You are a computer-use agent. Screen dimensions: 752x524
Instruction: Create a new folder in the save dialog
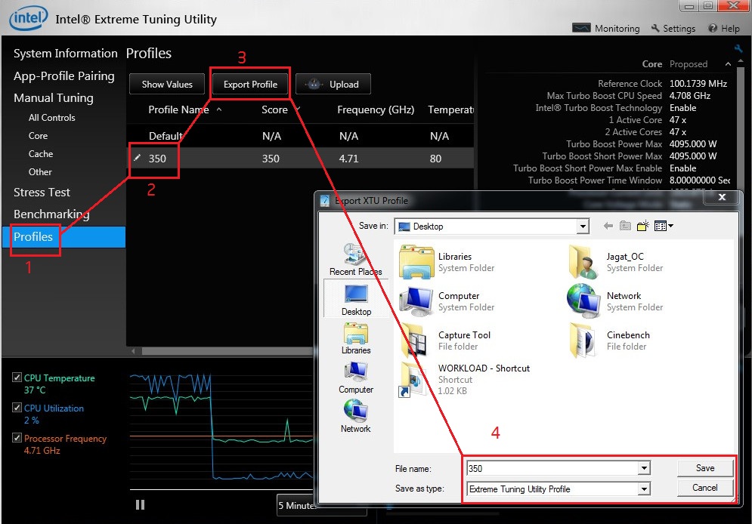(642, 226)
